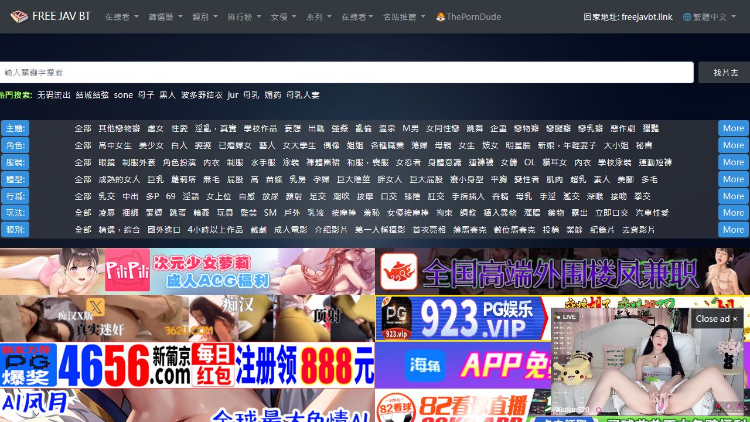
Task: Focus the keyword search input field
Action: click(347, 73)
